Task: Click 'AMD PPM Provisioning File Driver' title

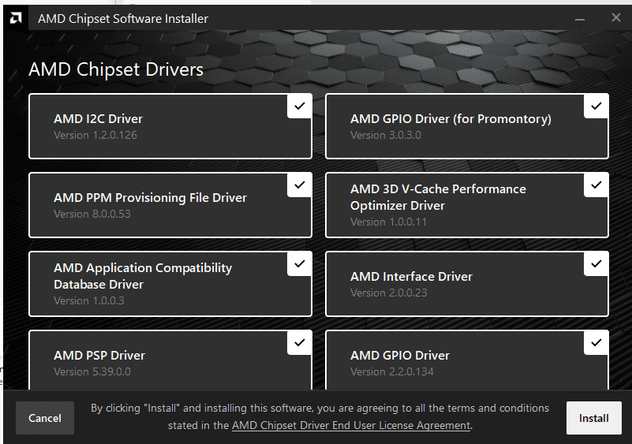Action: 150,198
